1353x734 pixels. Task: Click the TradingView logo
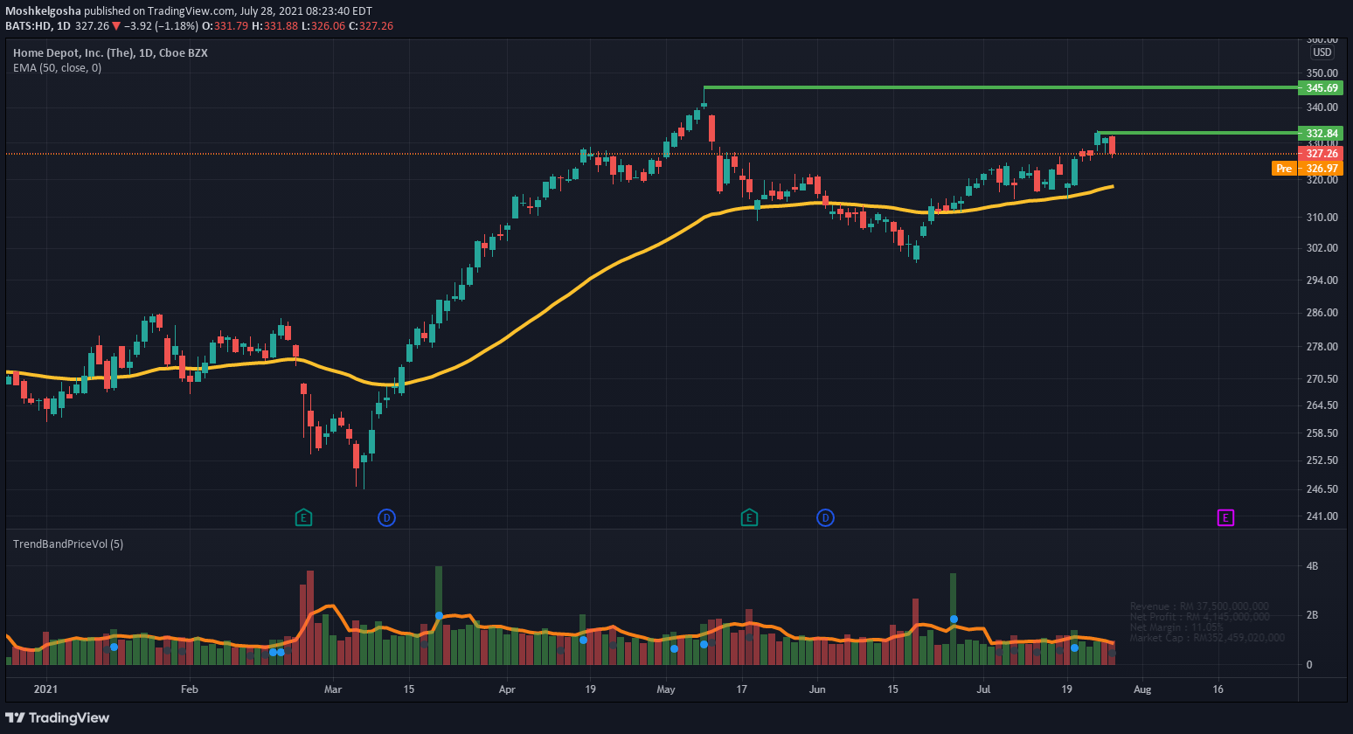point(58,717)
